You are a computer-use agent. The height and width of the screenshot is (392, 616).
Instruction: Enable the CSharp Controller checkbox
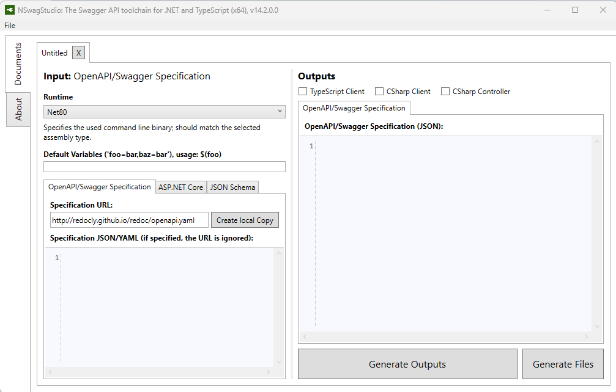click(445, 92)
